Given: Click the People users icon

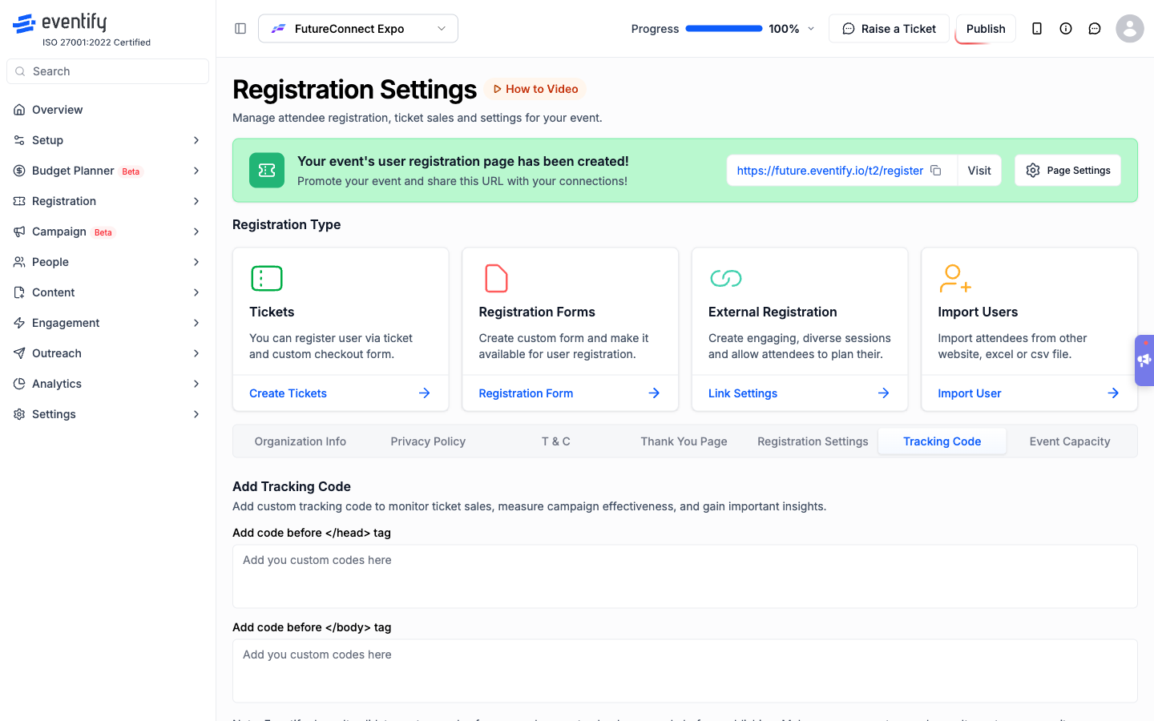Looking at the screenshot, I should tap(19, 262).
